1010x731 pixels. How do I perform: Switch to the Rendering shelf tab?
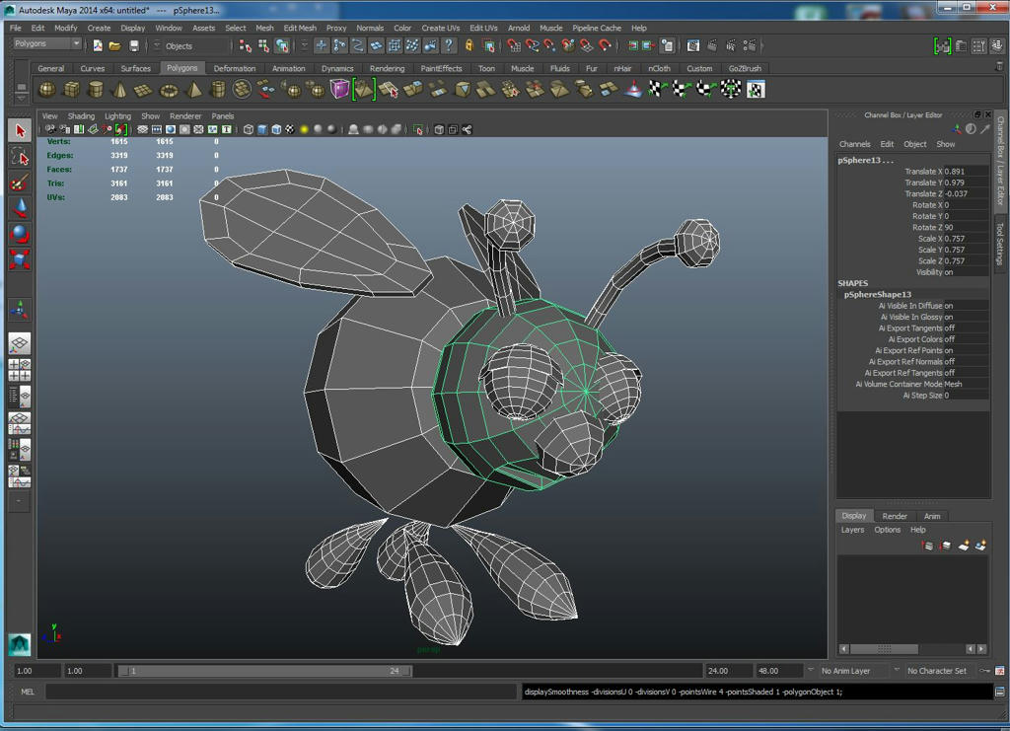[387, 68]
